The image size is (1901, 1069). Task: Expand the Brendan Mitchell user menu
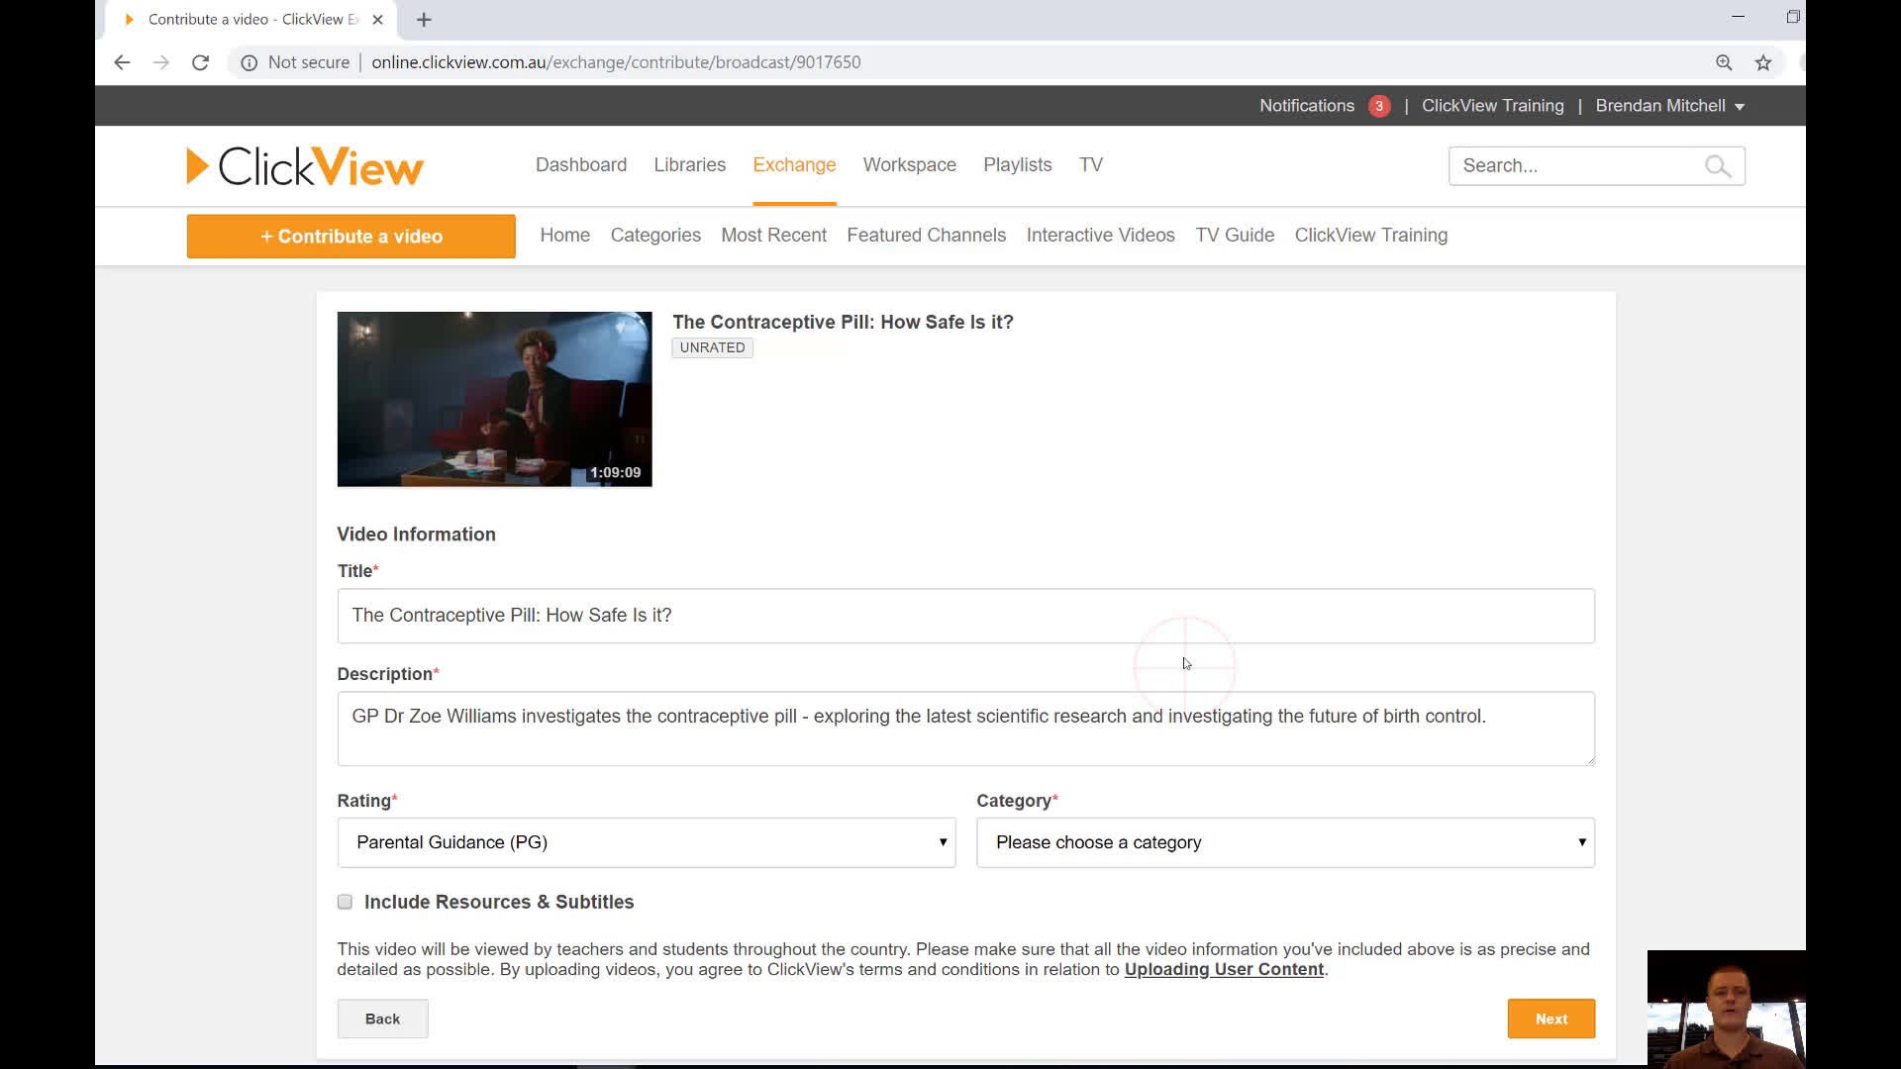(x=1669, y=106)
